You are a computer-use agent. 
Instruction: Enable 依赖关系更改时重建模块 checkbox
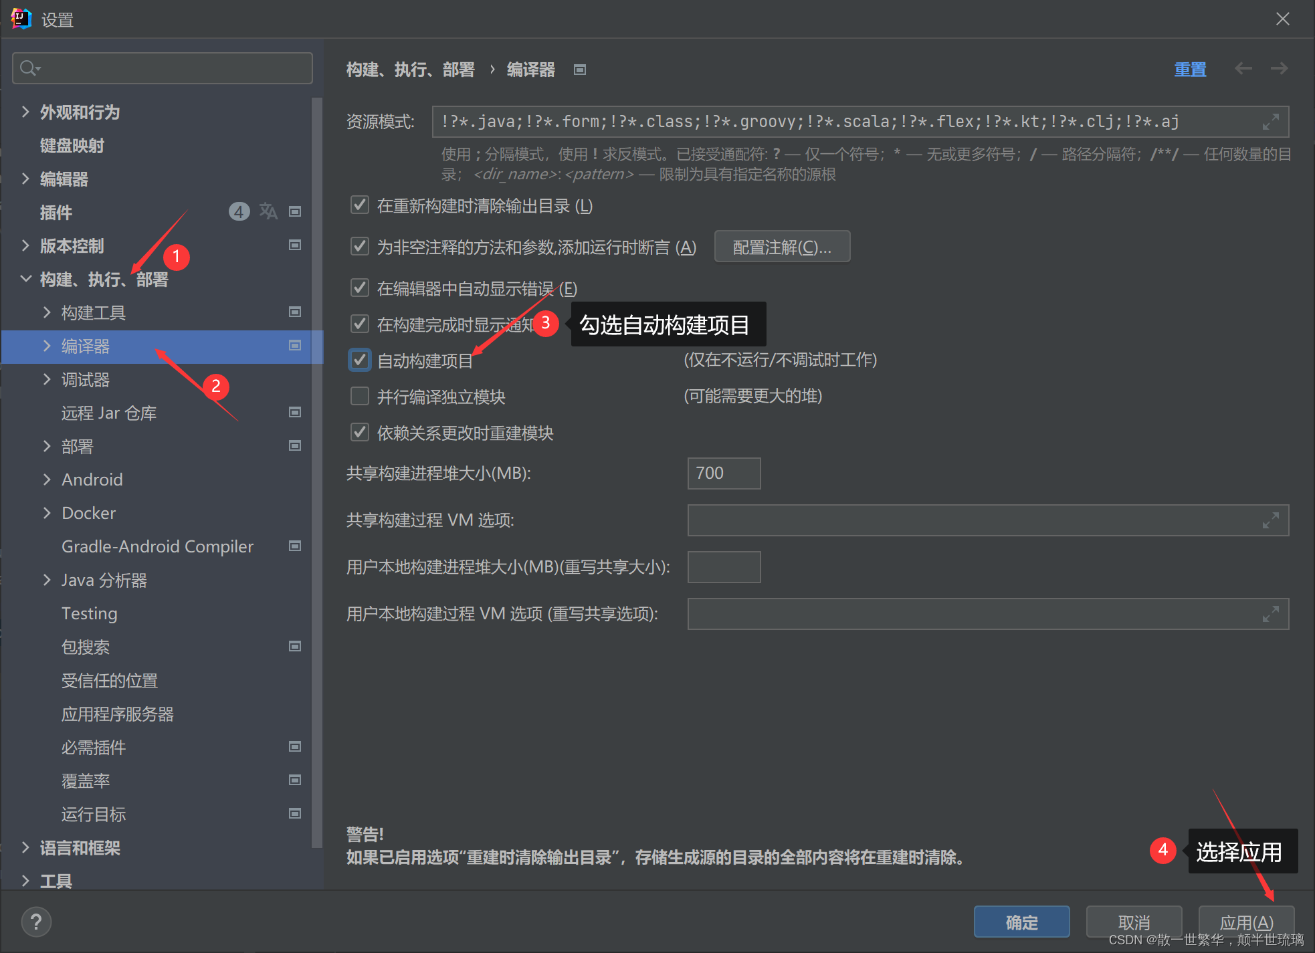click(x=363, y=433)
